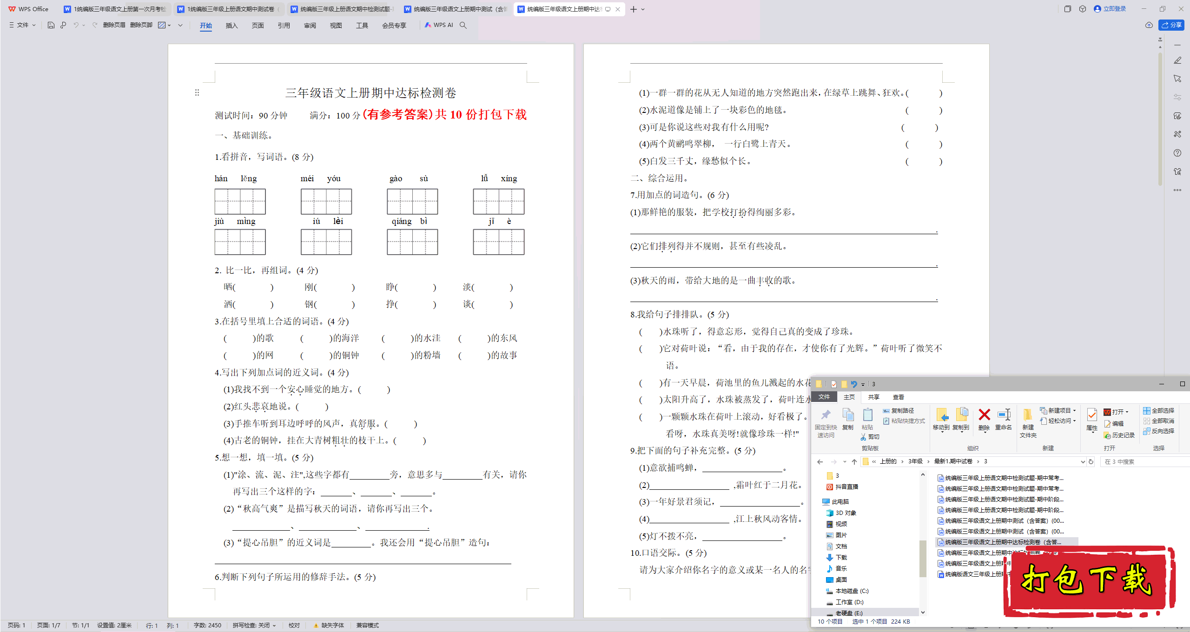Open the 视图 ribbon tab
The image size is (1190, 632).
[x=336, y=26]
